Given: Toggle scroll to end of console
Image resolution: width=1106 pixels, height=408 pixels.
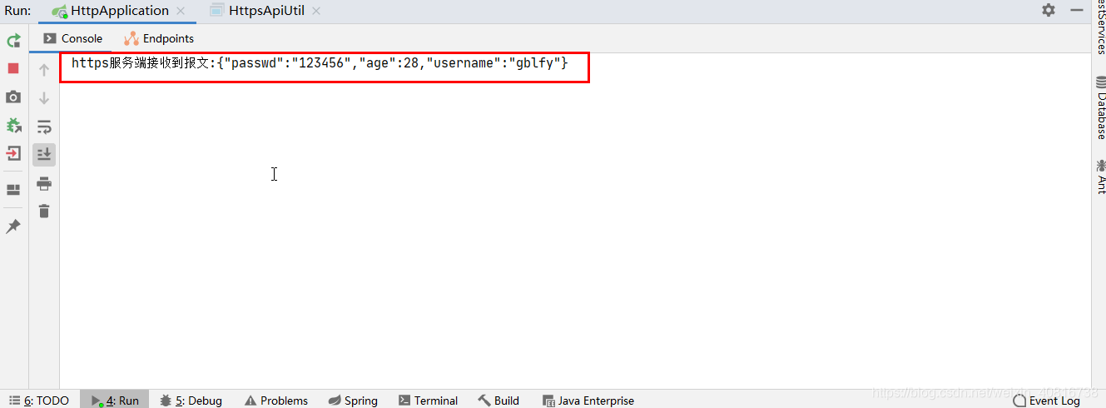Looking at the screenshot, I should (44, 154).
